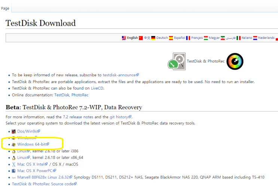The width and height of the screenshot is (278, 187).
Task: Switch language to Deutsch
Action: (x=162, y=38)
